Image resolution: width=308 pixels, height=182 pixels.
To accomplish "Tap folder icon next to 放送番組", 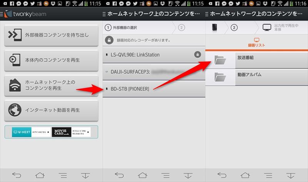I will [x=220, y=60].
